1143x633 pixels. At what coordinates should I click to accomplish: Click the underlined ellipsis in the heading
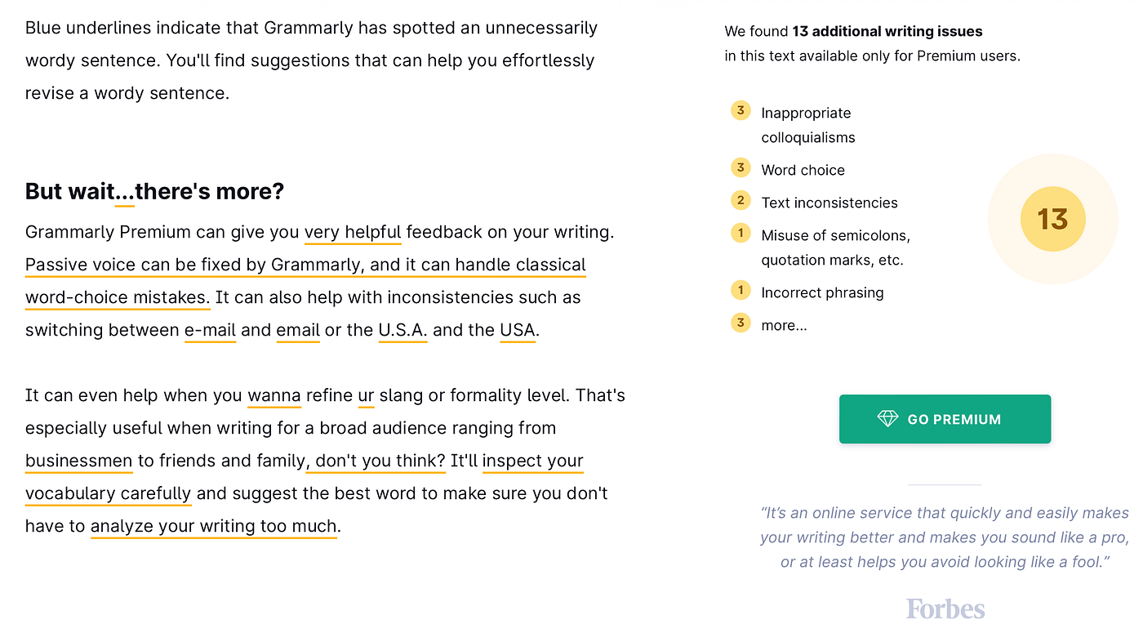point(124,193)
